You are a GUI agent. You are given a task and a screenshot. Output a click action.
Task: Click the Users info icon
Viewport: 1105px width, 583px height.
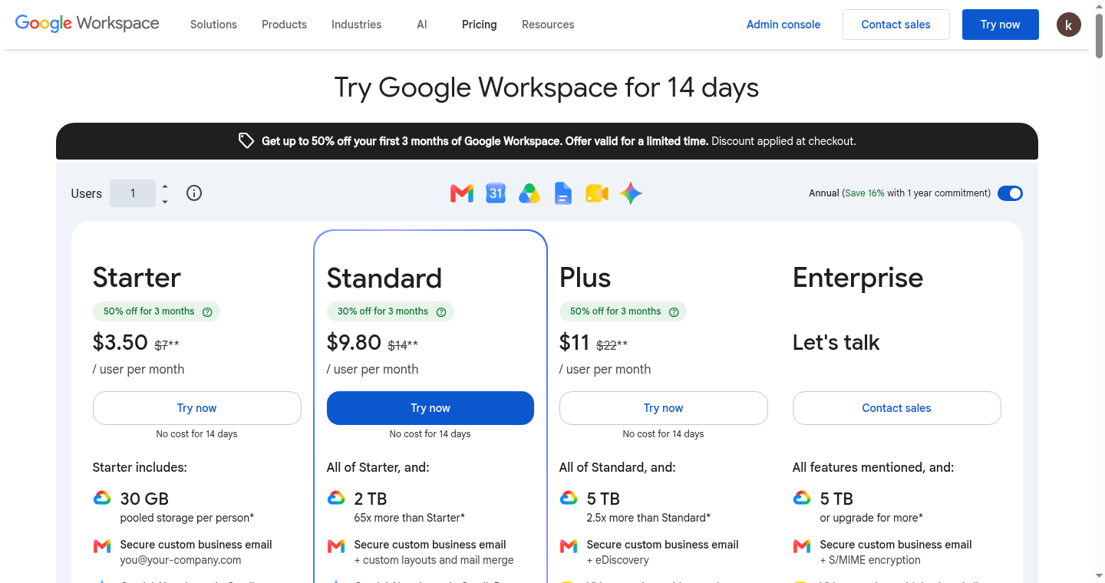[x=194, y=193]
